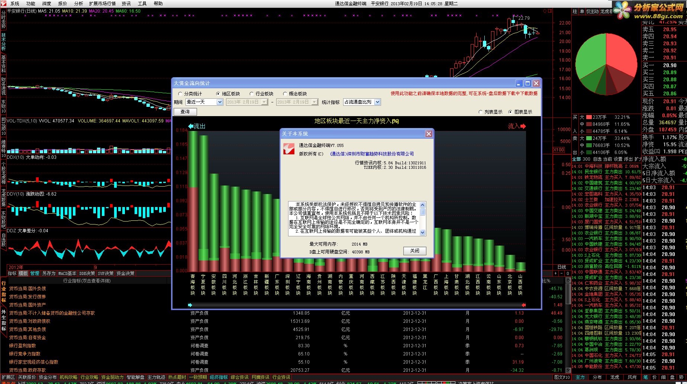Click the 另存为 template button
This screenshot has height=384, width=687.
(x=49, y=273)
